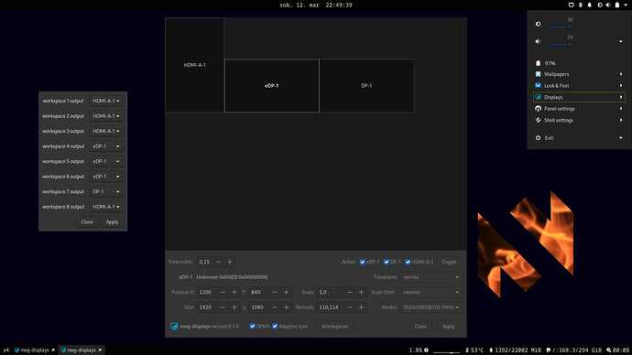Select the Exit menu entry
Screen dimensions: 632x355
(579, 137)
